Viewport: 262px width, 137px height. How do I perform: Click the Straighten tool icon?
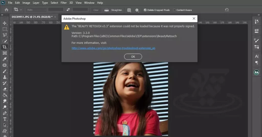point(107,10)
